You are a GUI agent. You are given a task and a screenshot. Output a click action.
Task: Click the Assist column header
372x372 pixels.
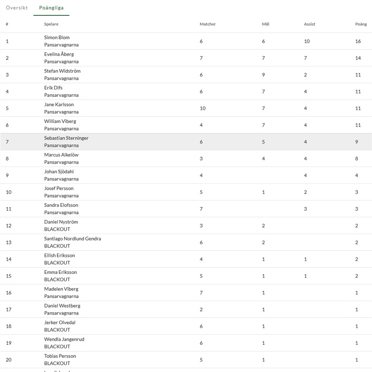click(x=309, y=24)
